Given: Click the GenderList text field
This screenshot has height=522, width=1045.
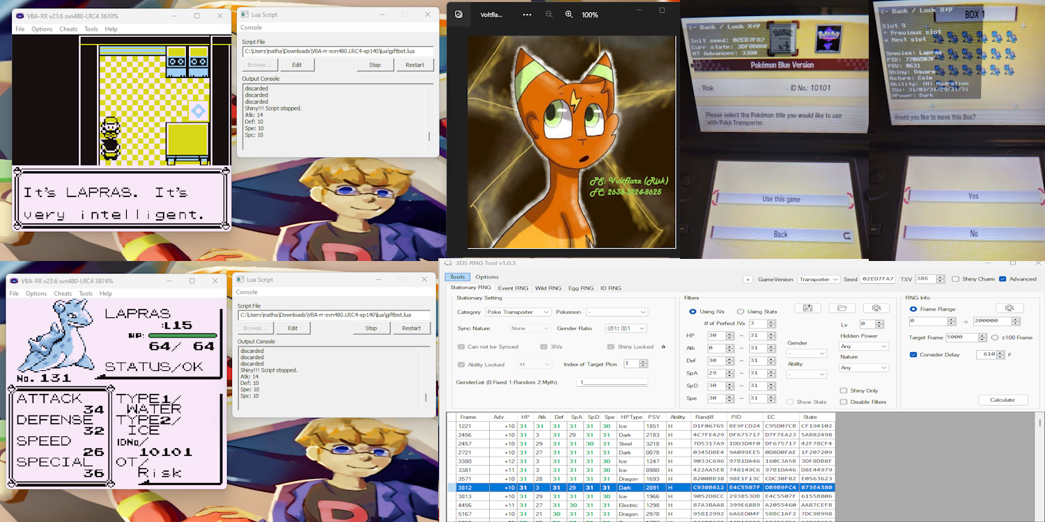Looking at the screenshot, I should [x=612, y=382].
